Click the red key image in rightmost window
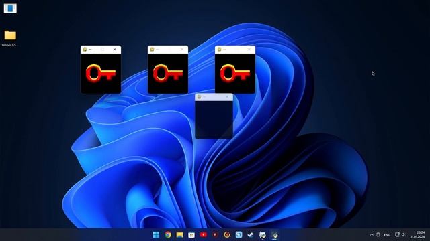This screenshot has width=430, height=241. click(x=235, y=73)
